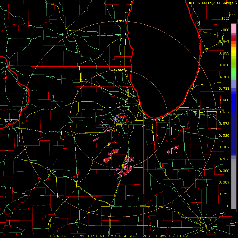
Task: Click the 50 NMI range ring label
Action: point(119,70)
